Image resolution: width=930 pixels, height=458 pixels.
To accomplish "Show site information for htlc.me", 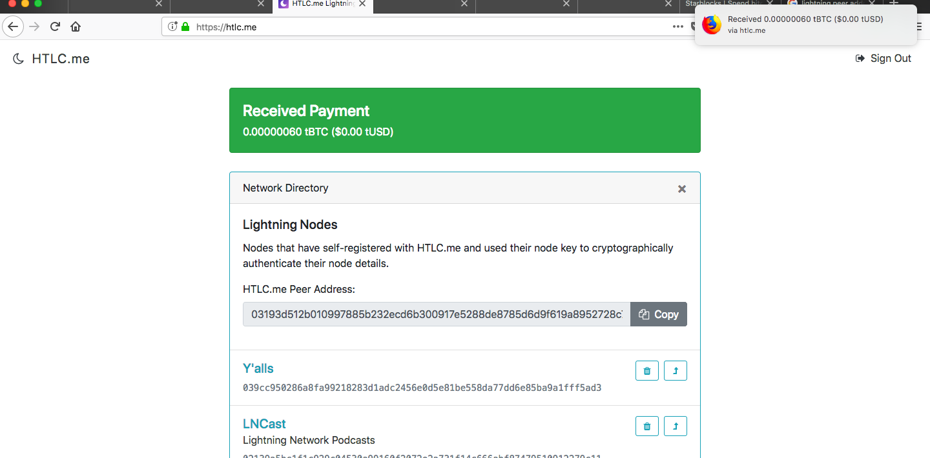I will click(172, 26).
